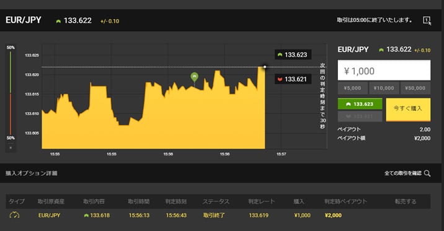Click the 判定時ペイアウト column header

click(346, 201)
